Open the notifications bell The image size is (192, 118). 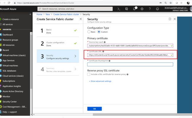point(134,9)
